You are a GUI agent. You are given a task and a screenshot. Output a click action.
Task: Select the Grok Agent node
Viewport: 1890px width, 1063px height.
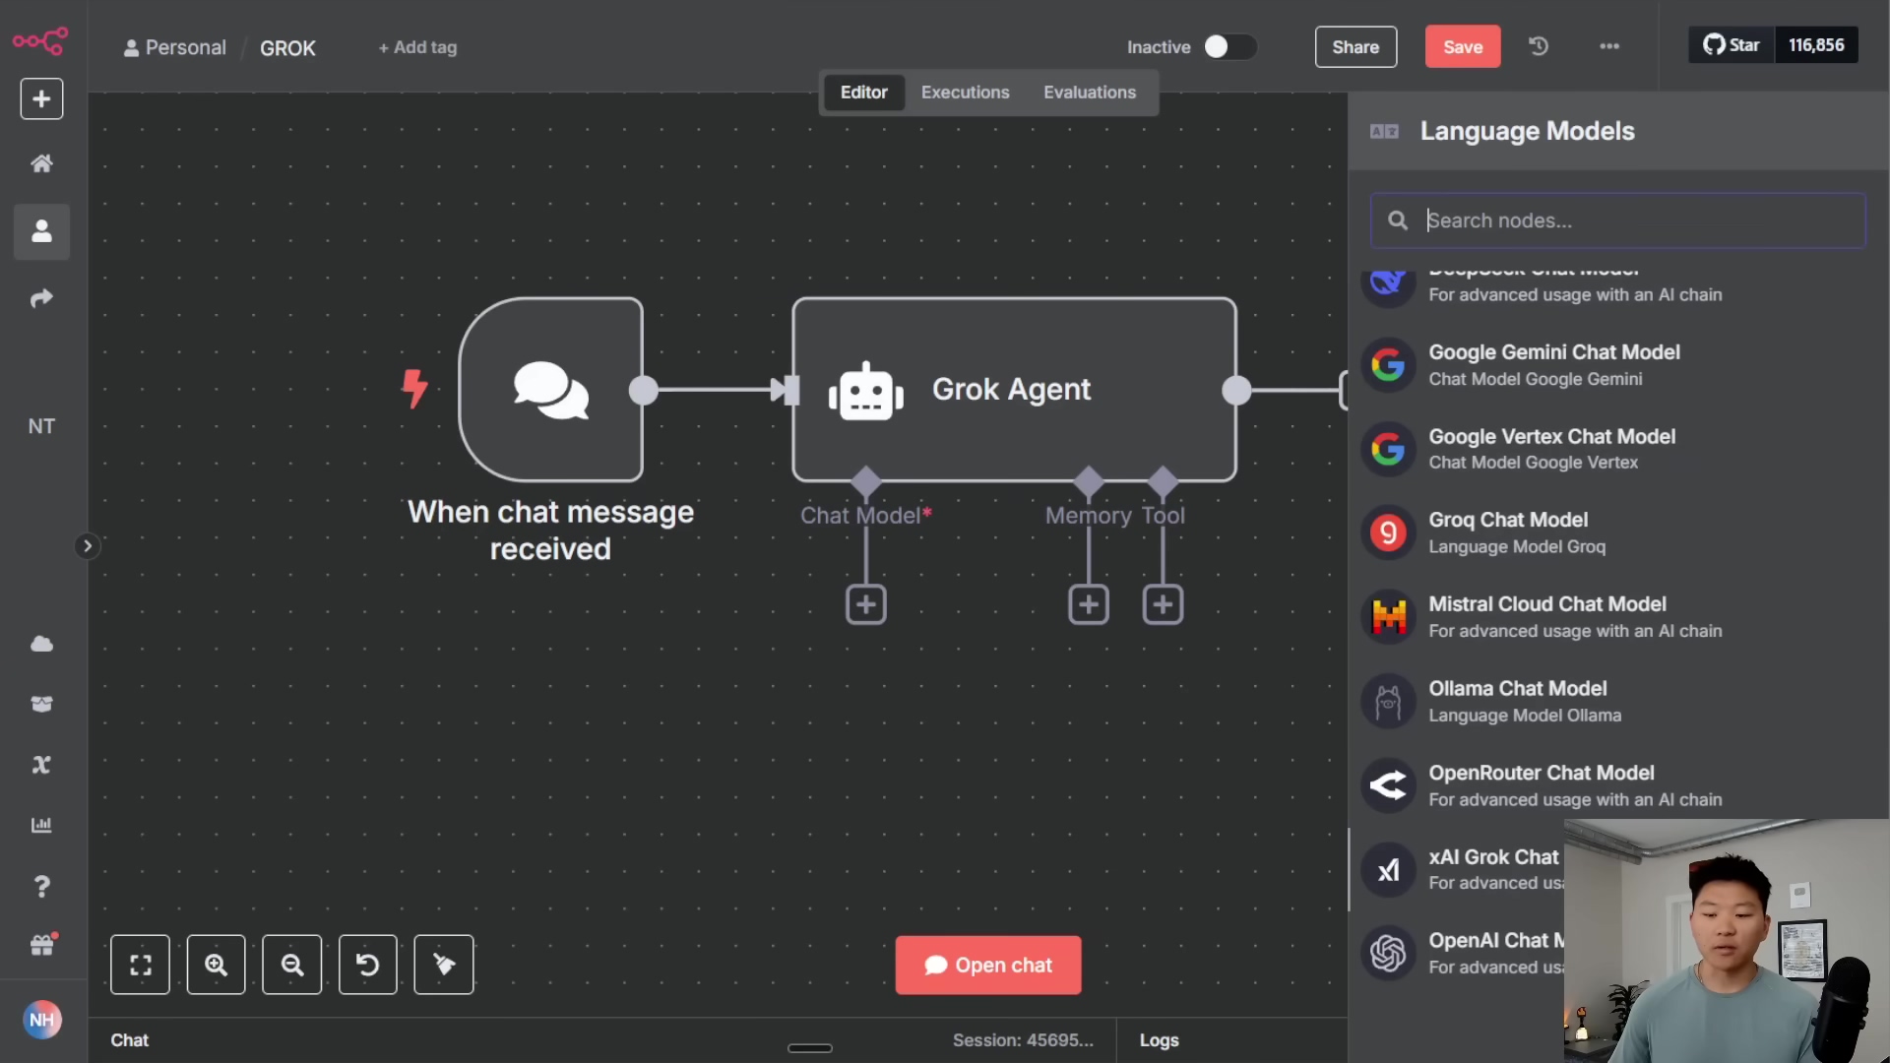1014,390
